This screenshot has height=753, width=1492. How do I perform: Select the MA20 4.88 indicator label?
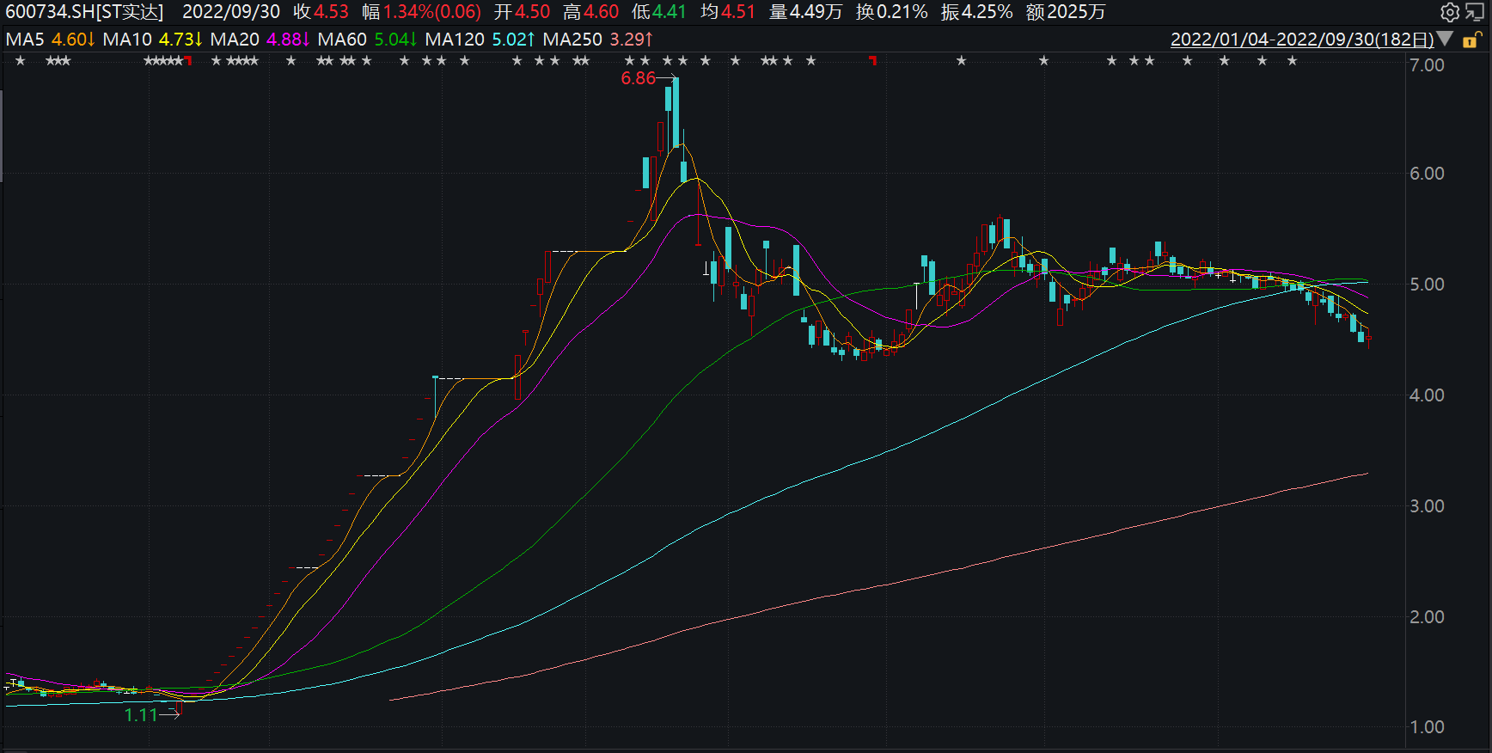(x=260, y=40)
